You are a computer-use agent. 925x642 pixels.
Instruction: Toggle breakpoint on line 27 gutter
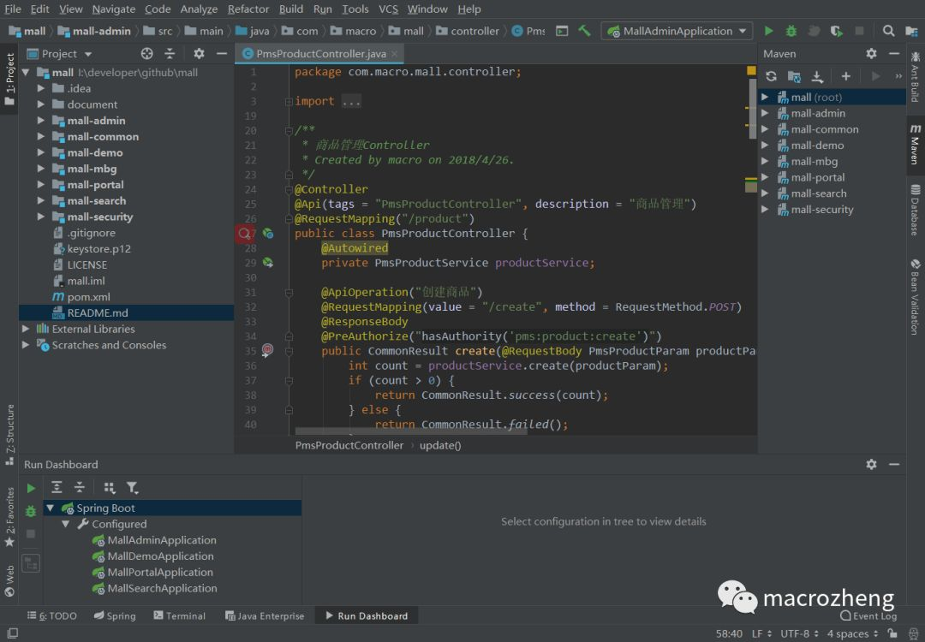243,234
